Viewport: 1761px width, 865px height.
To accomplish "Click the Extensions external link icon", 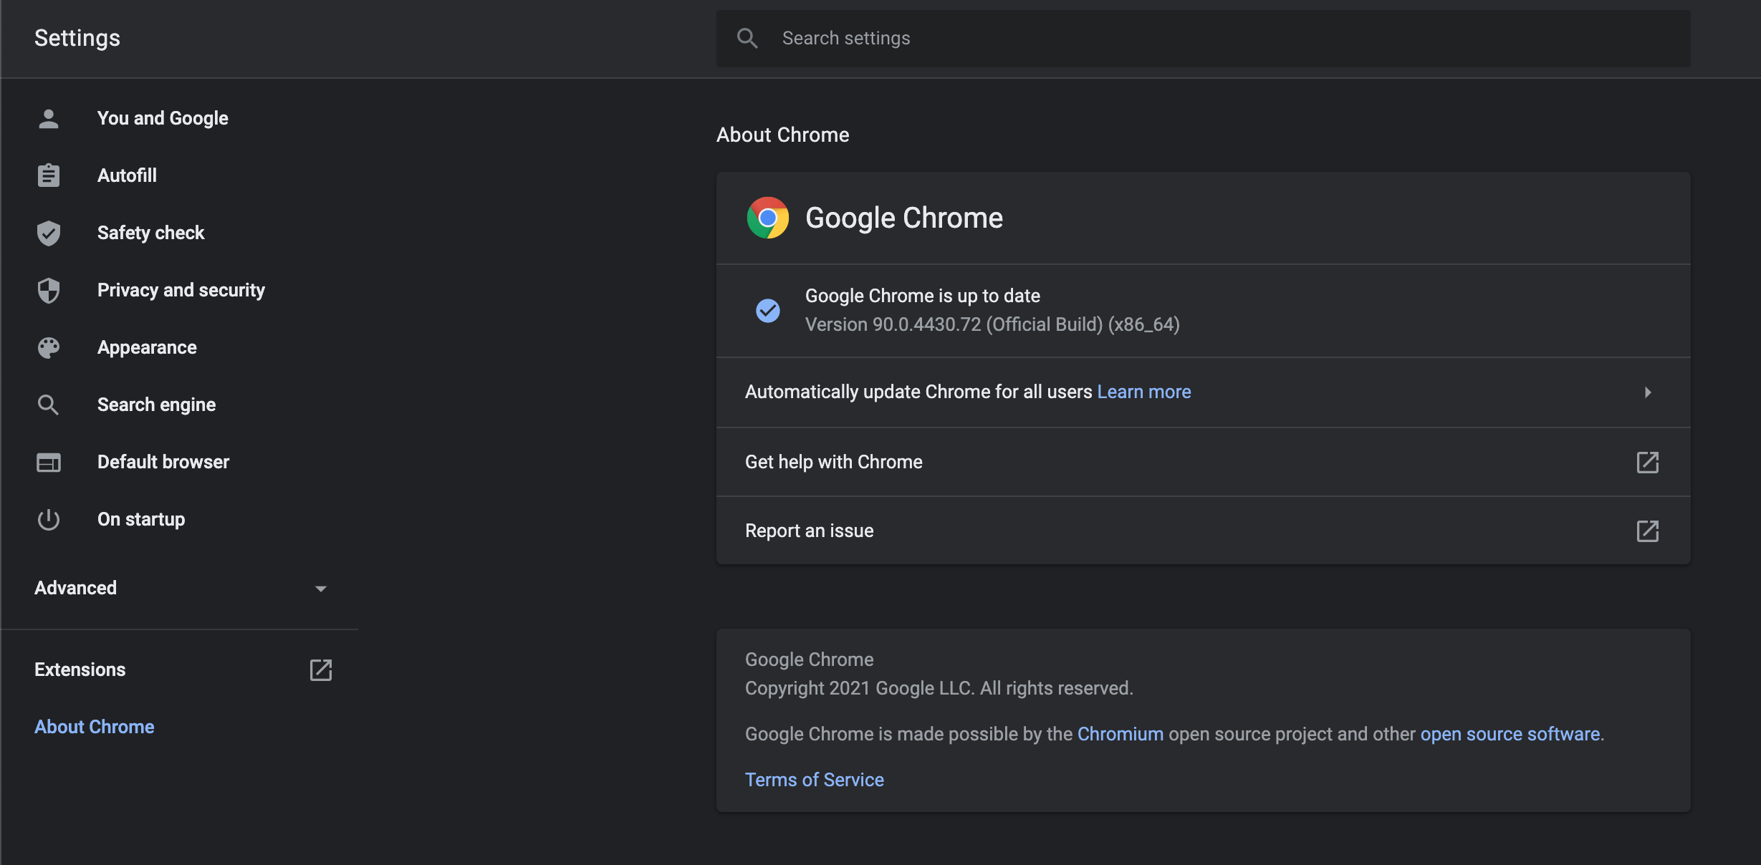I will coord(320,670).
